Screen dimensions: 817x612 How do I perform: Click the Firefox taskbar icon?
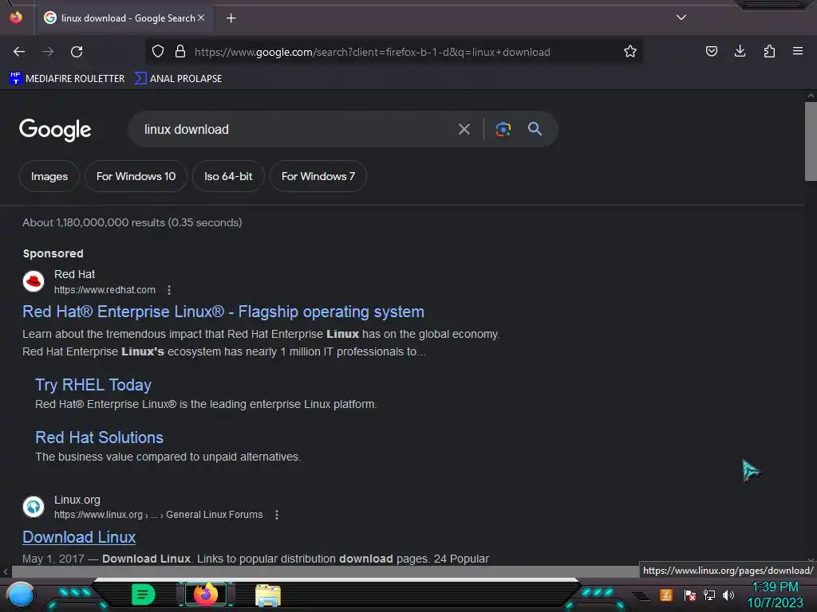(x=206, y=594)
